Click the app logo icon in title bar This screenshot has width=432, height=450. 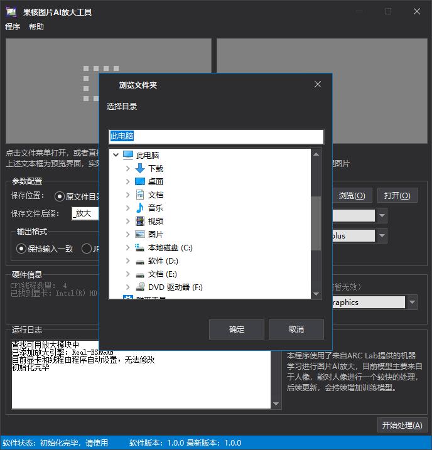tap(11, 12)
